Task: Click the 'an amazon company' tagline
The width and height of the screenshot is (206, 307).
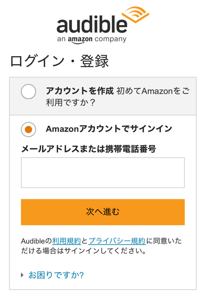Action: pos(92,40)
